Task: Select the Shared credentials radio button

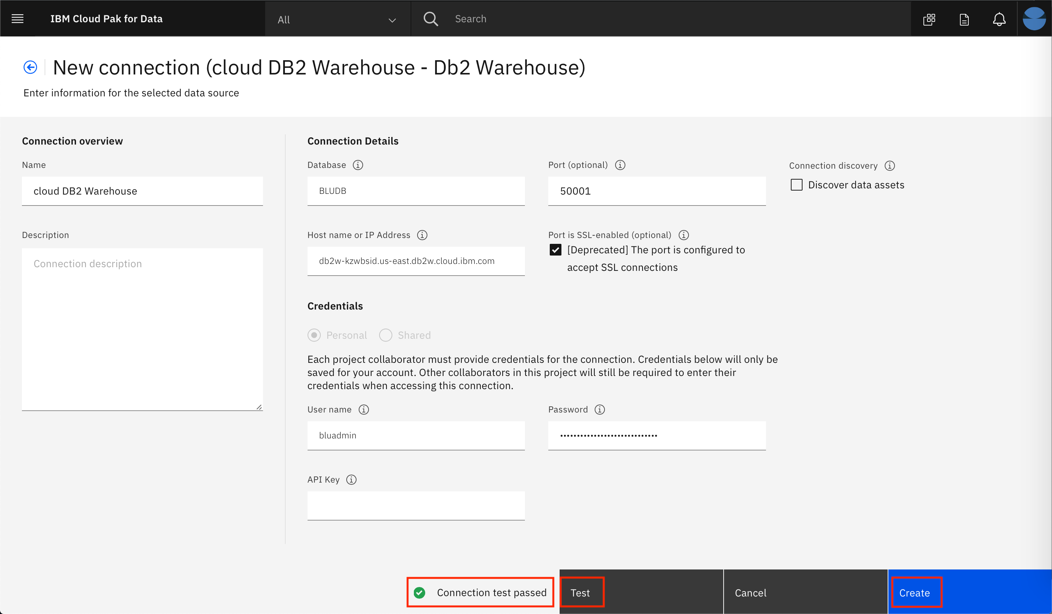Action: click(x=385, y=335)
